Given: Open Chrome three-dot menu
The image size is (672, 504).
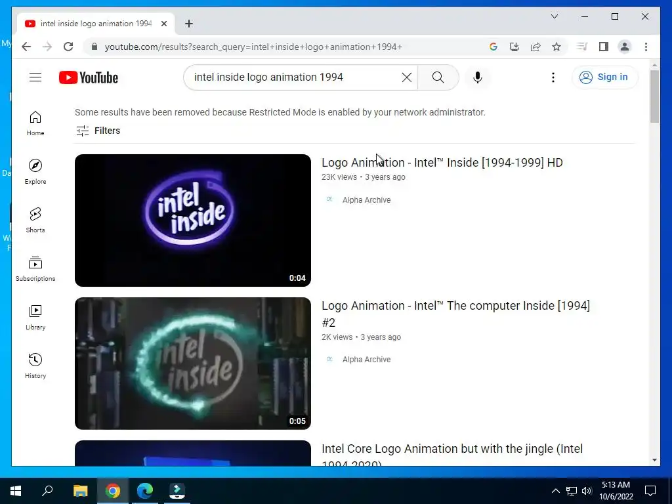Looking at the screenshot, I should tap(646, 47).
